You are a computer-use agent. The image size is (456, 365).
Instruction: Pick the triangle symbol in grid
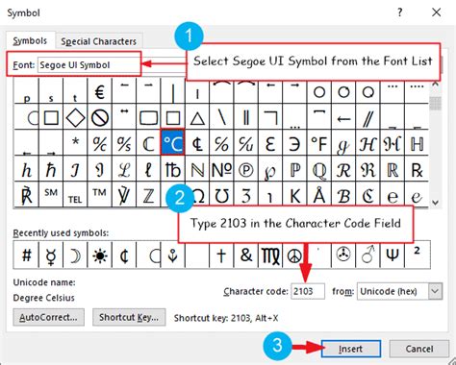coord(197,116)
